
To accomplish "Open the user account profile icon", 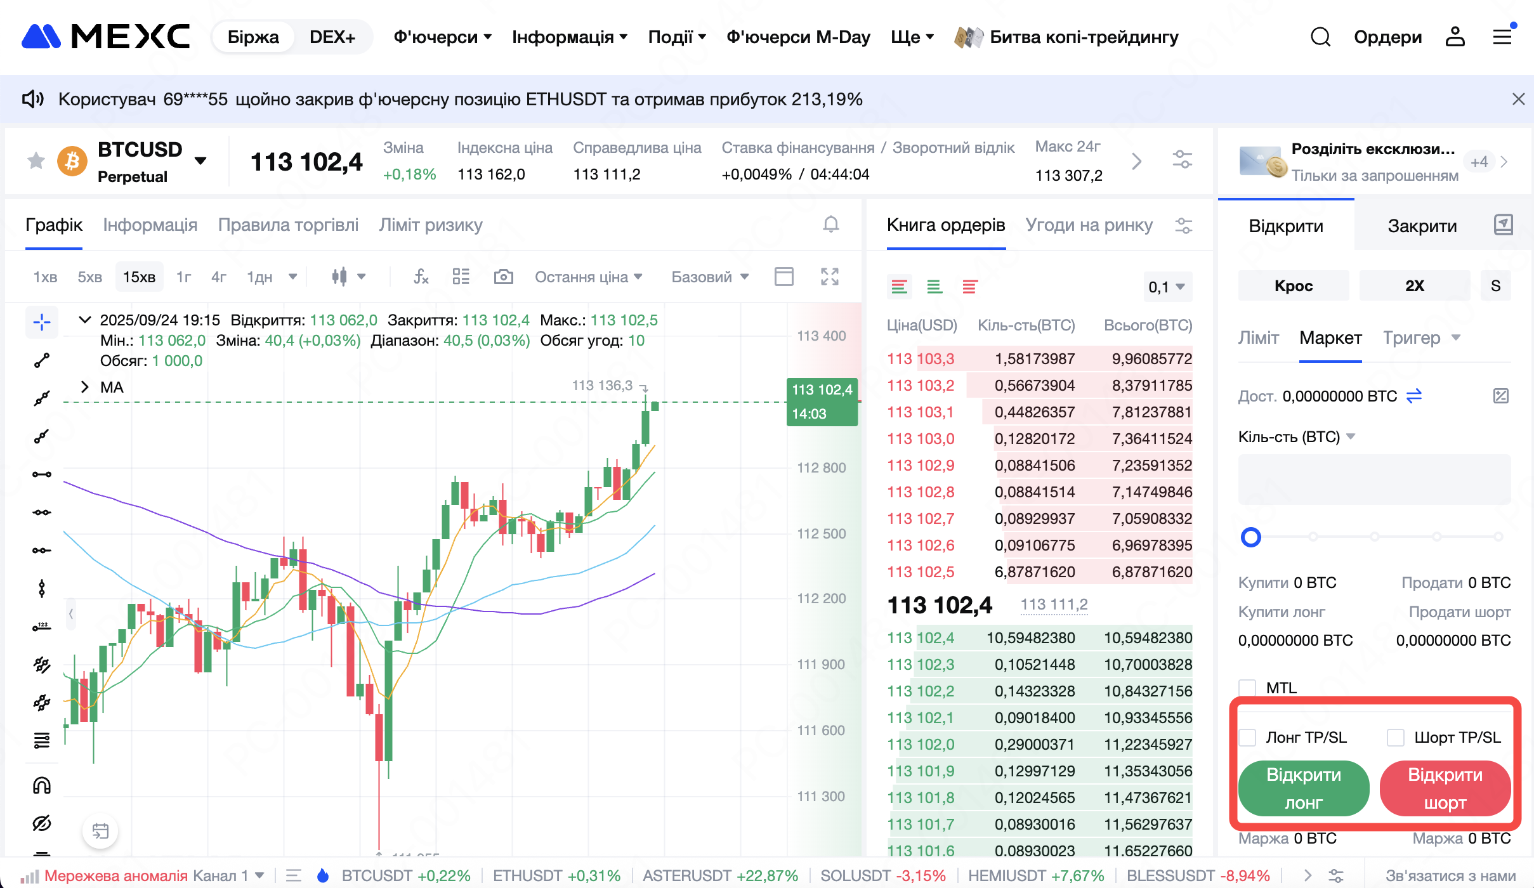I will click(x=1455, y=37).
